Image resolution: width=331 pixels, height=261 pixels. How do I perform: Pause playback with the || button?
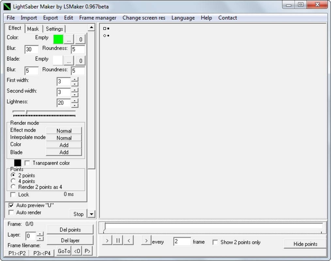tap(118, 240)
